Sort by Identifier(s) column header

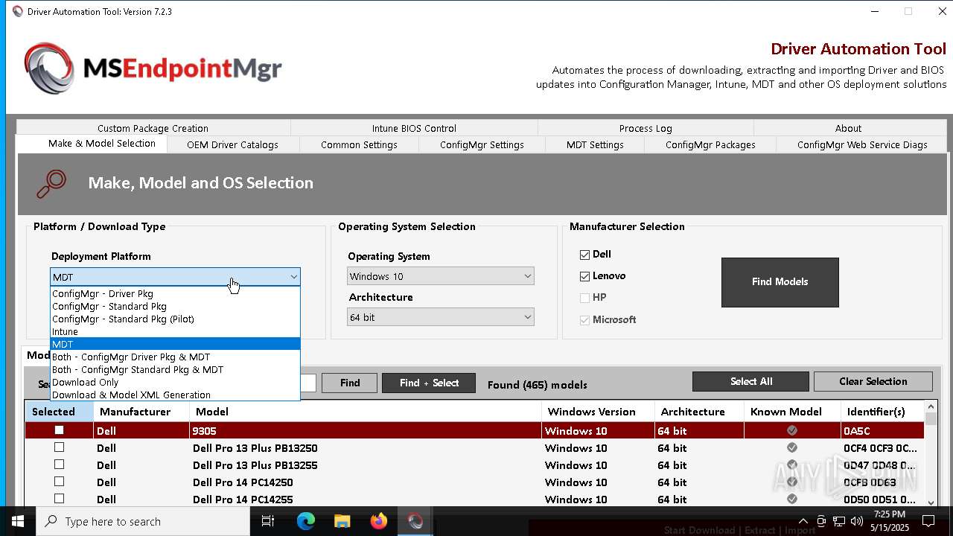click(882, 412)
